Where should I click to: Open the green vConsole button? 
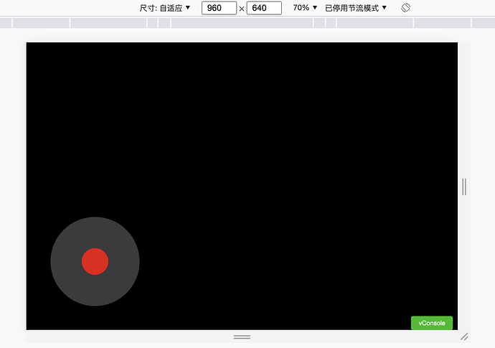pos(432,323)
